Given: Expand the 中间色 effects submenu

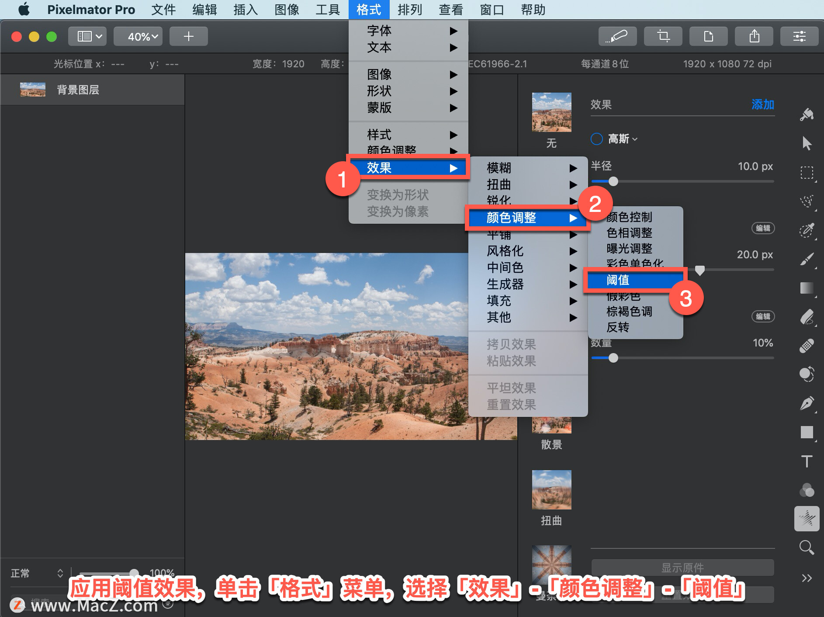Looking at the screenshot, I should click(x=528, y=267).
